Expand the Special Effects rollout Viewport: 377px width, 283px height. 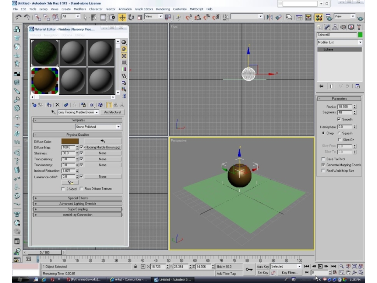tap(78, 198)
